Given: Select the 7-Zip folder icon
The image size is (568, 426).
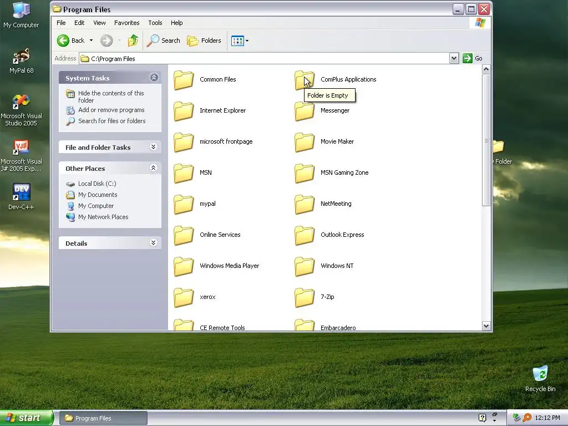Looking at the screenshot, I should 305,297.
